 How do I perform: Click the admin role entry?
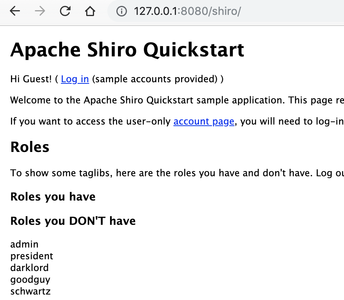(x=24, y=244)
